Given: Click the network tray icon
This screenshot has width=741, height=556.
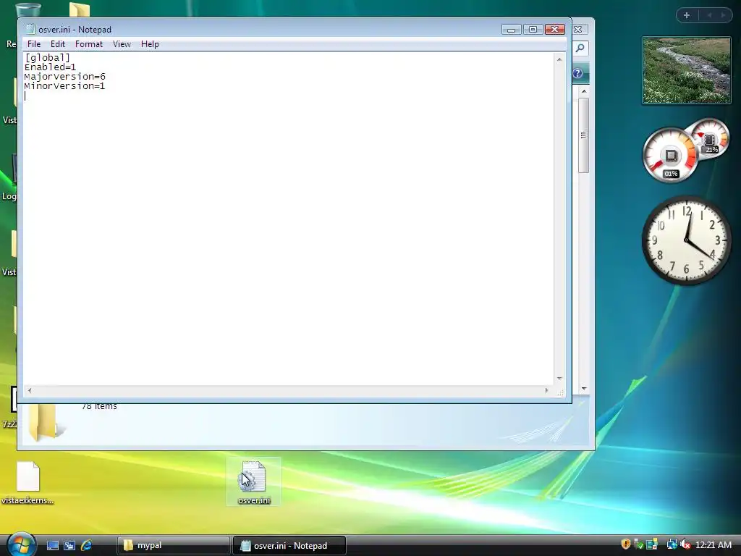Looking at the screenshot, I should tap(672, 544).
